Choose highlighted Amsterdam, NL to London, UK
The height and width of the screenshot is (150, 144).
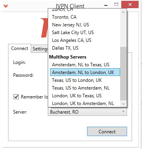[85, 72]
